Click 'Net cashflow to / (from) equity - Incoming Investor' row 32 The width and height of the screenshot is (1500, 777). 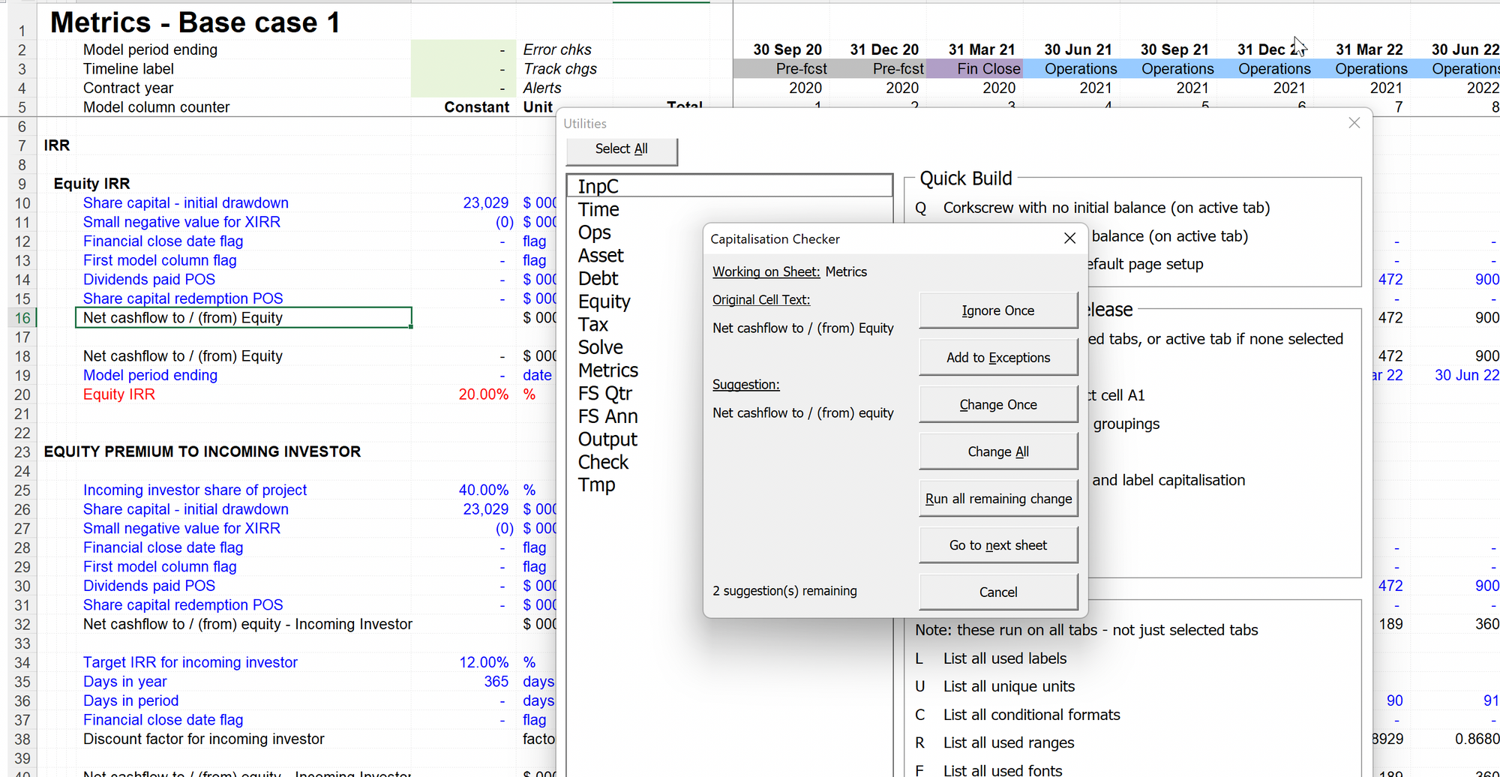(x=247, y=625)
